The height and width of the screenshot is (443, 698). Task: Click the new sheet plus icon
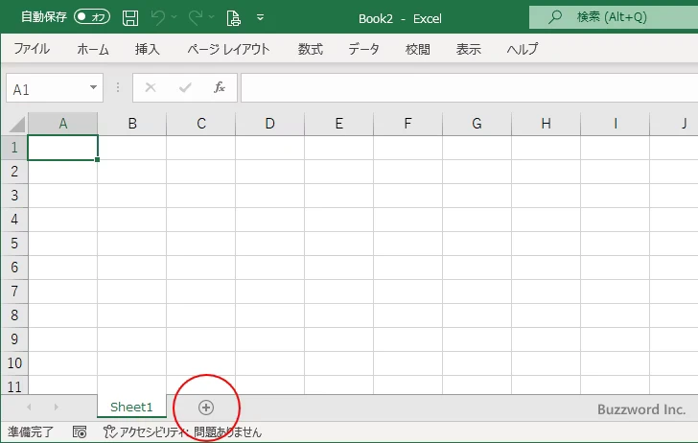pyautogui.click(x=206, y=408)
